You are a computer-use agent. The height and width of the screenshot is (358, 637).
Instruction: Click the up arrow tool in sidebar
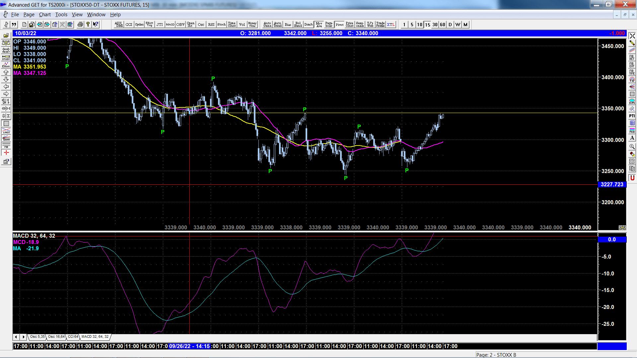(x=6, y=72)
